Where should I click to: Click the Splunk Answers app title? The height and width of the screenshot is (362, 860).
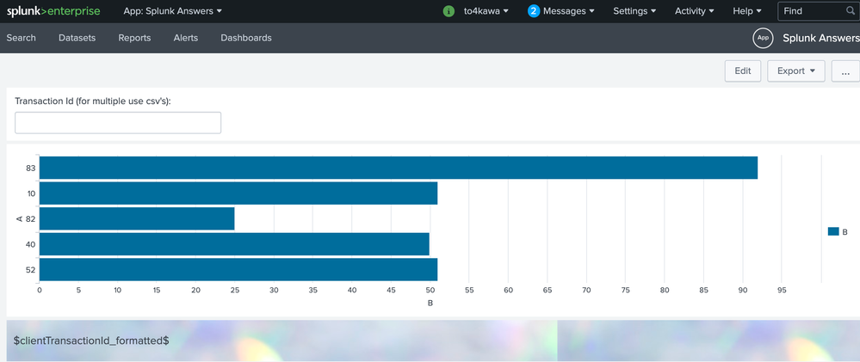(x=821, y=38)
